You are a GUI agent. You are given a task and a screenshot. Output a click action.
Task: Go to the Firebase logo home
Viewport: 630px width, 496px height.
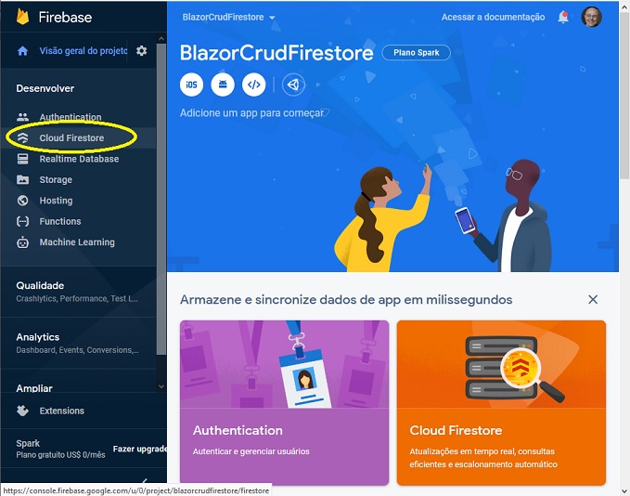pyautogui.click(x=54, y=17)
